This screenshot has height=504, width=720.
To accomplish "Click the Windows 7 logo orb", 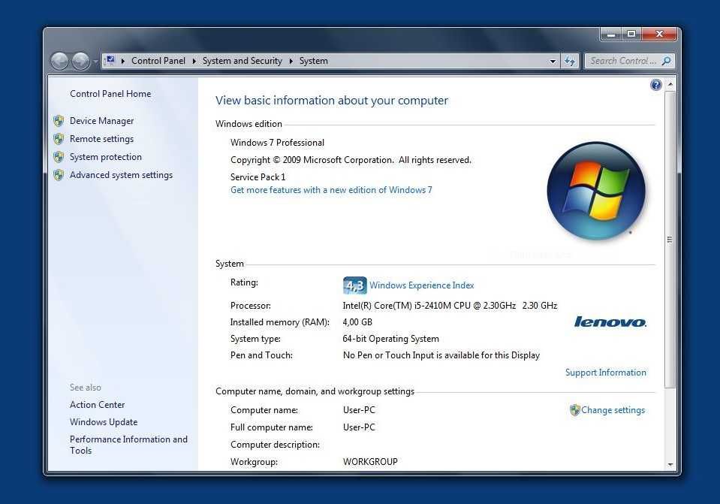I will pyautogui.click(x=596, y=191).
